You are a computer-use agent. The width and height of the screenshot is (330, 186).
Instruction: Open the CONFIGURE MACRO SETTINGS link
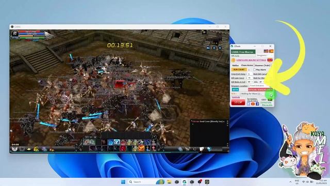click(251, 60)
